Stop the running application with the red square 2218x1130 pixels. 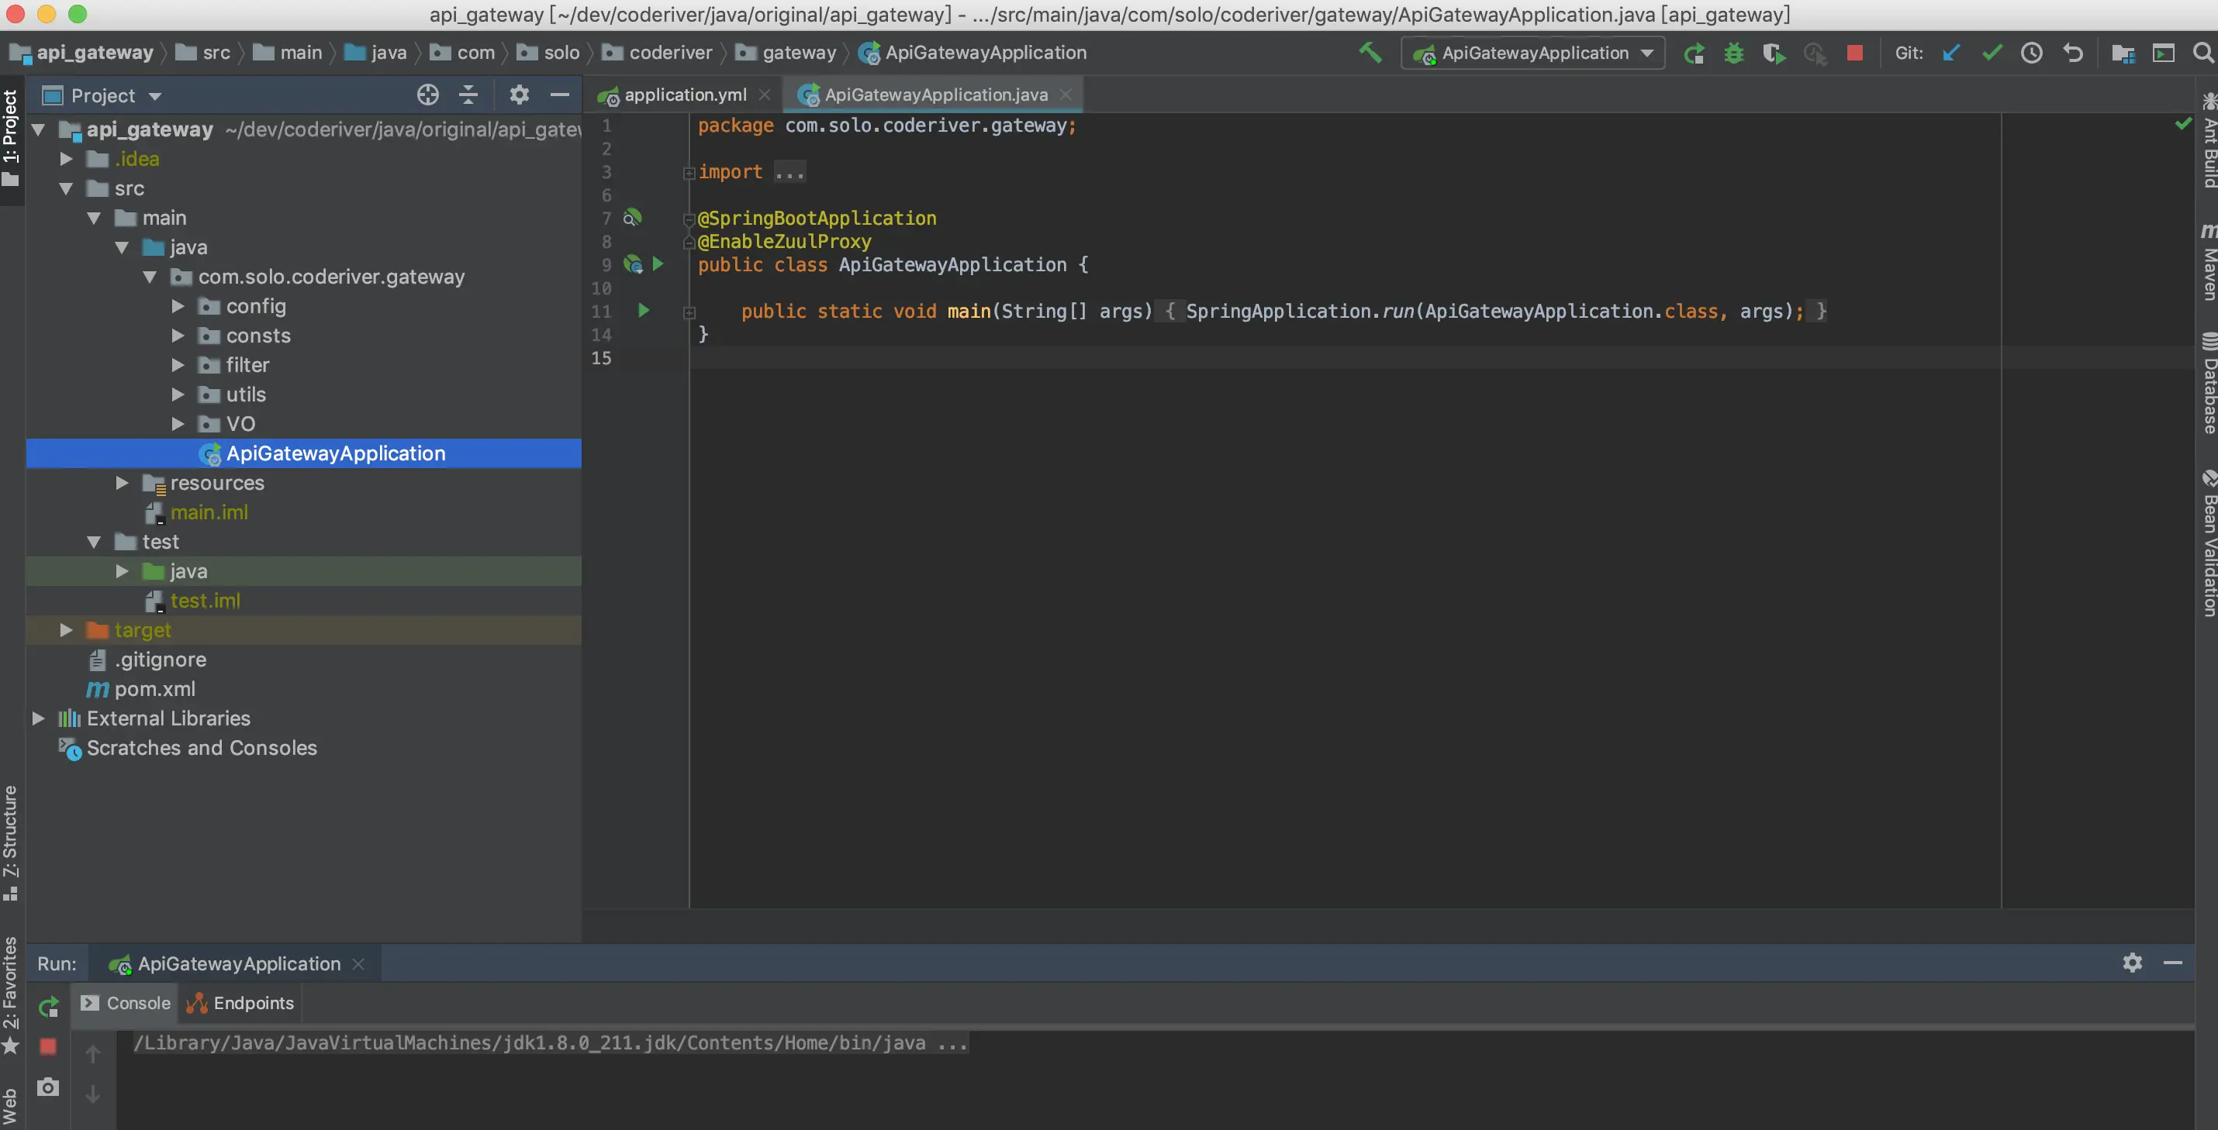click(1854, 53)
